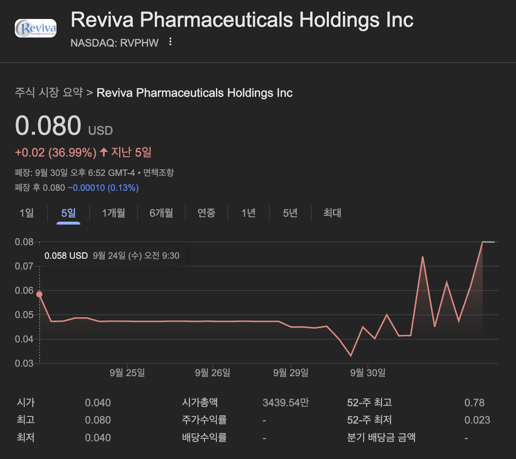Image resolution: width=516 pixels, height=459 pixels.
Task: Open the three-dot more options menu
Action: (x=170, y=42)
